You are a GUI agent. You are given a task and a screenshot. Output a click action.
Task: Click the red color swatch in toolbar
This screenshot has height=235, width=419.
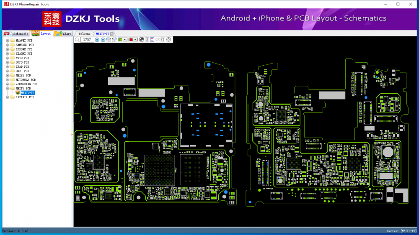tap(131, 40)
